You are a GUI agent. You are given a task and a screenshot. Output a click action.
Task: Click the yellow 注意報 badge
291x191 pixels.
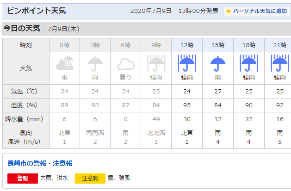(90, 178)
